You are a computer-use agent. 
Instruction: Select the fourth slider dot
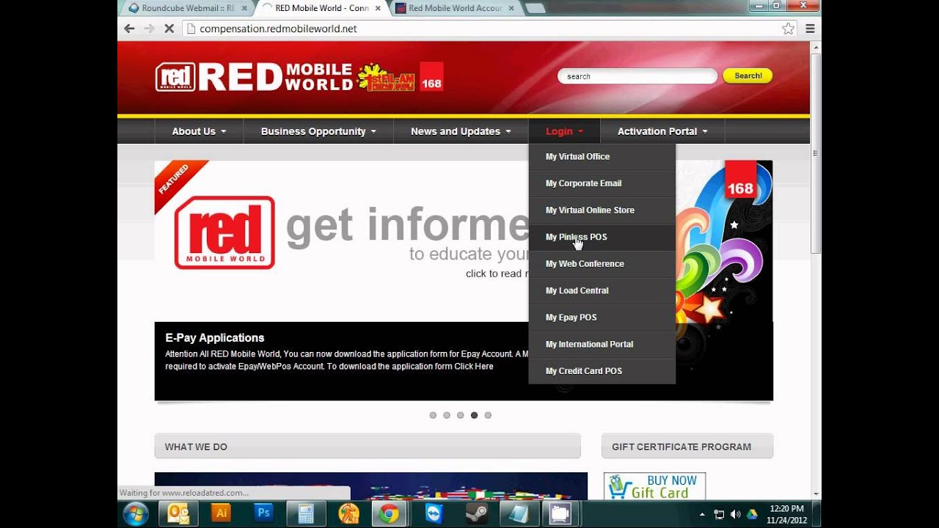(475, 415)
